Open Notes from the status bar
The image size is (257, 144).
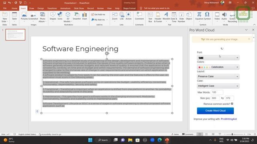pyautogui.click(x=175, y=134)
